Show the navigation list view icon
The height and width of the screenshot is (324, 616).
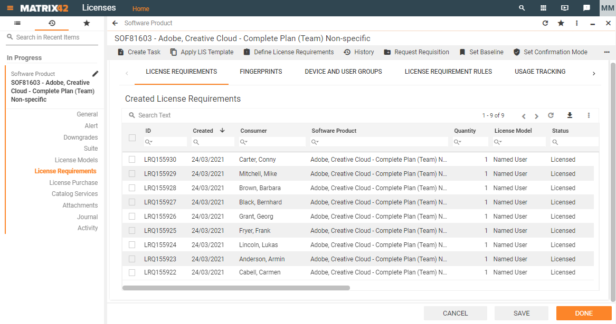click(17, 23)
